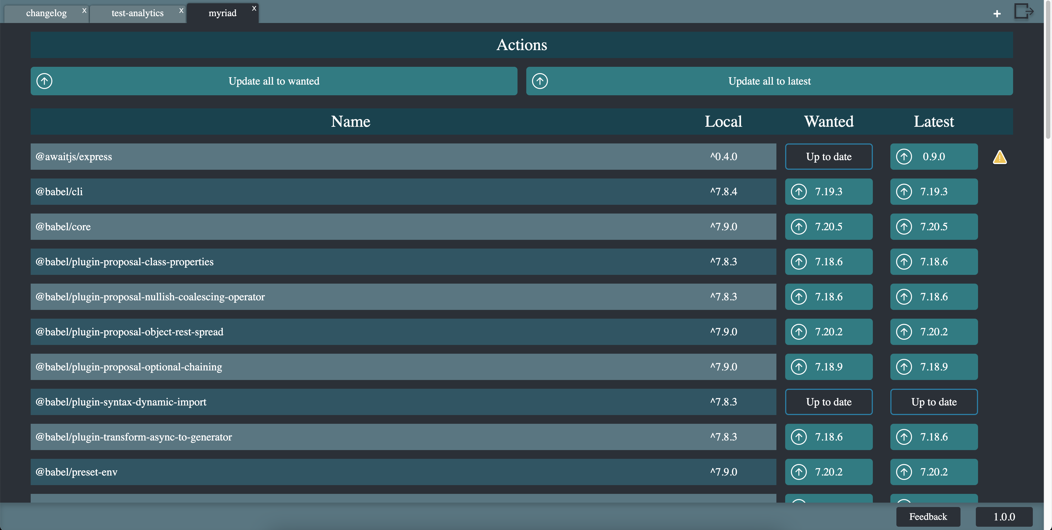Upgrade @babel/plugin-proposal-class-properties to latest 7.18.6
Screen dimensions: 1052x530
[934, 261]
